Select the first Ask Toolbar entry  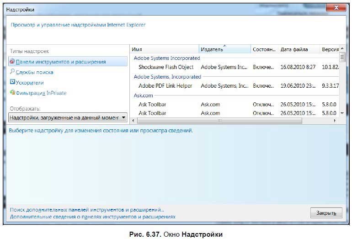(152, 105)
